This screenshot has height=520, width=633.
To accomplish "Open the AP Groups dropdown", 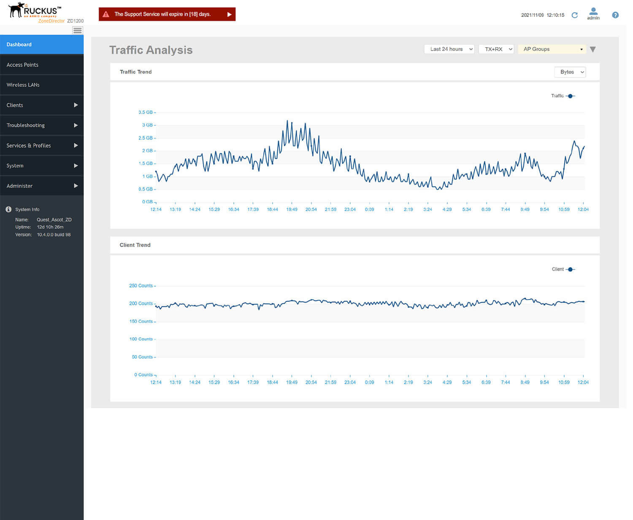I will coord(552,49).
